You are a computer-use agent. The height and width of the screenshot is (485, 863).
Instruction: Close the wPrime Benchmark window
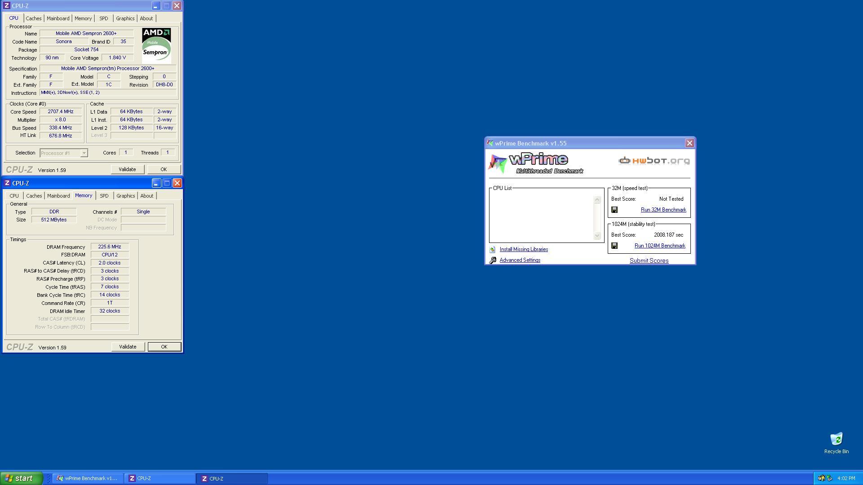tap(690, 143)
